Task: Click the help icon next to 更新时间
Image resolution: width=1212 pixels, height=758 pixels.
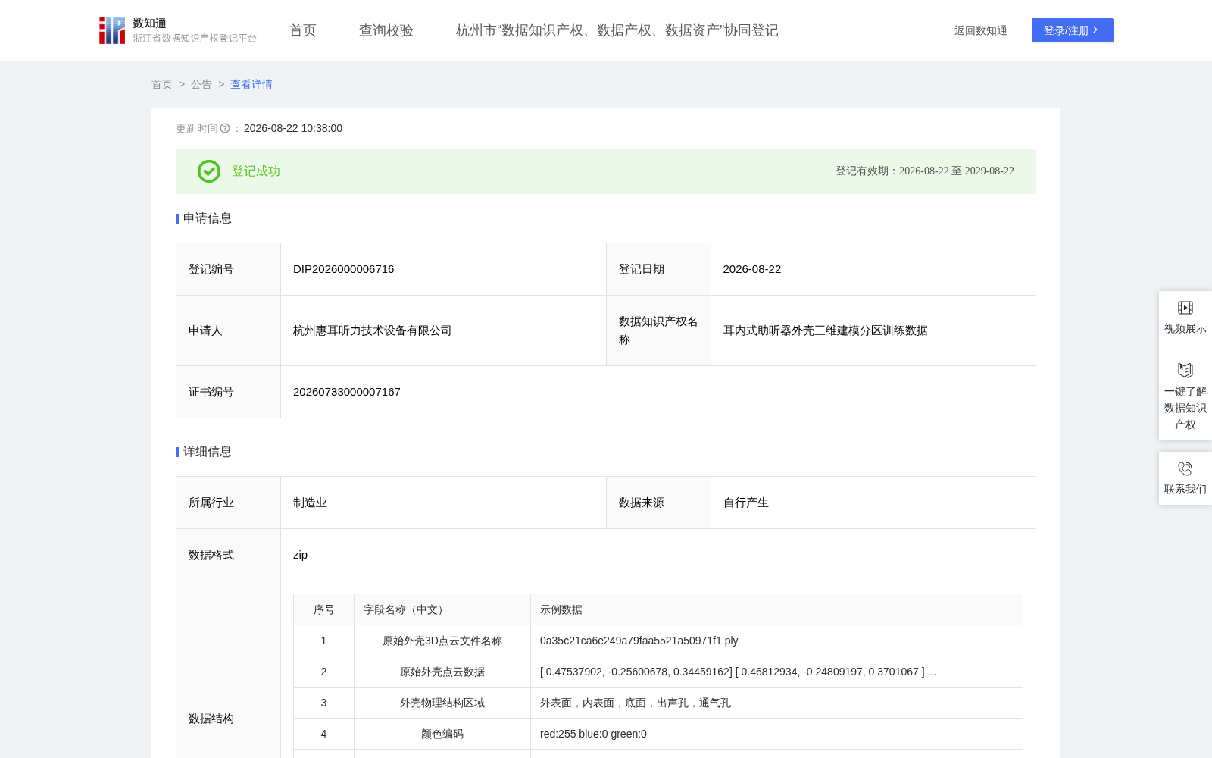Action: pos(225,129)
